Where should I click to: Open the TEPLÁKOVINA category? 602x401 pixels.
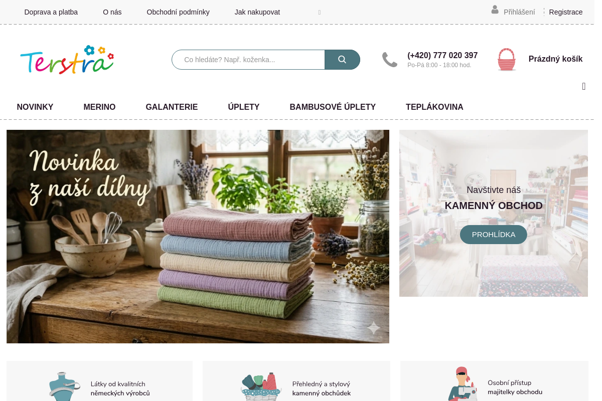pyautogui.click(x=434, y=107)
